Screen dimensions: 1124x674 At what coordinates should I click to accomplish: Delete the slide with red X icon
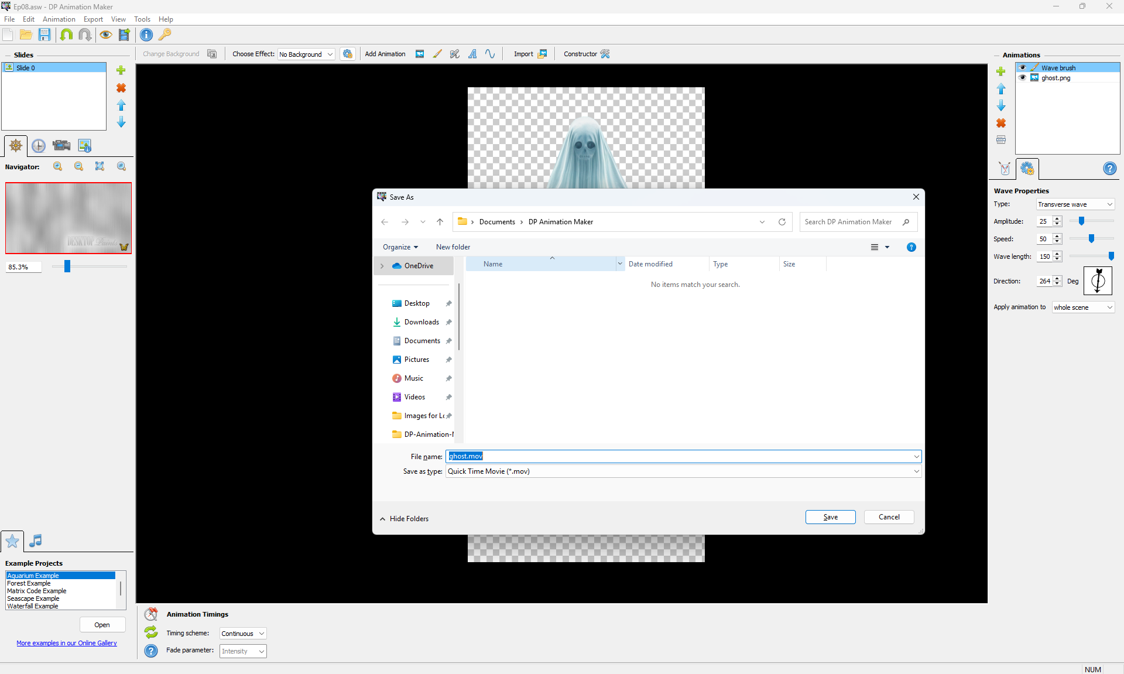121,88
